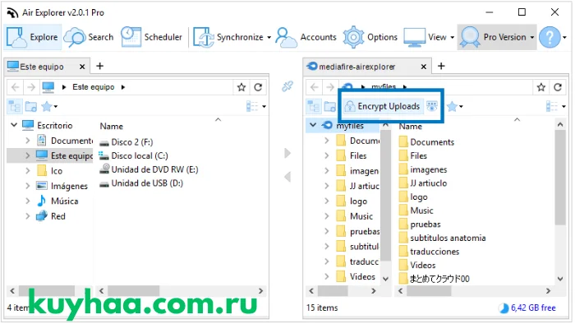Click the Help question mark icon
This screenshot has width=575, height=324.
[x=550, y=37]
